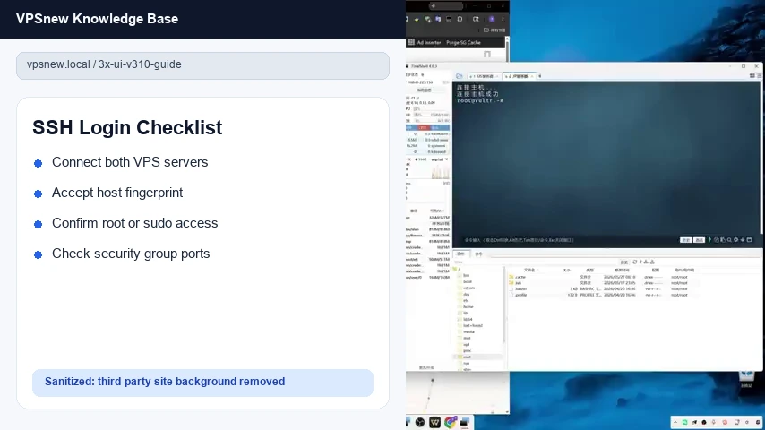The image size is (765, 430).
Task: Click the OBS icon in taskbar
Action: [419, 422]
